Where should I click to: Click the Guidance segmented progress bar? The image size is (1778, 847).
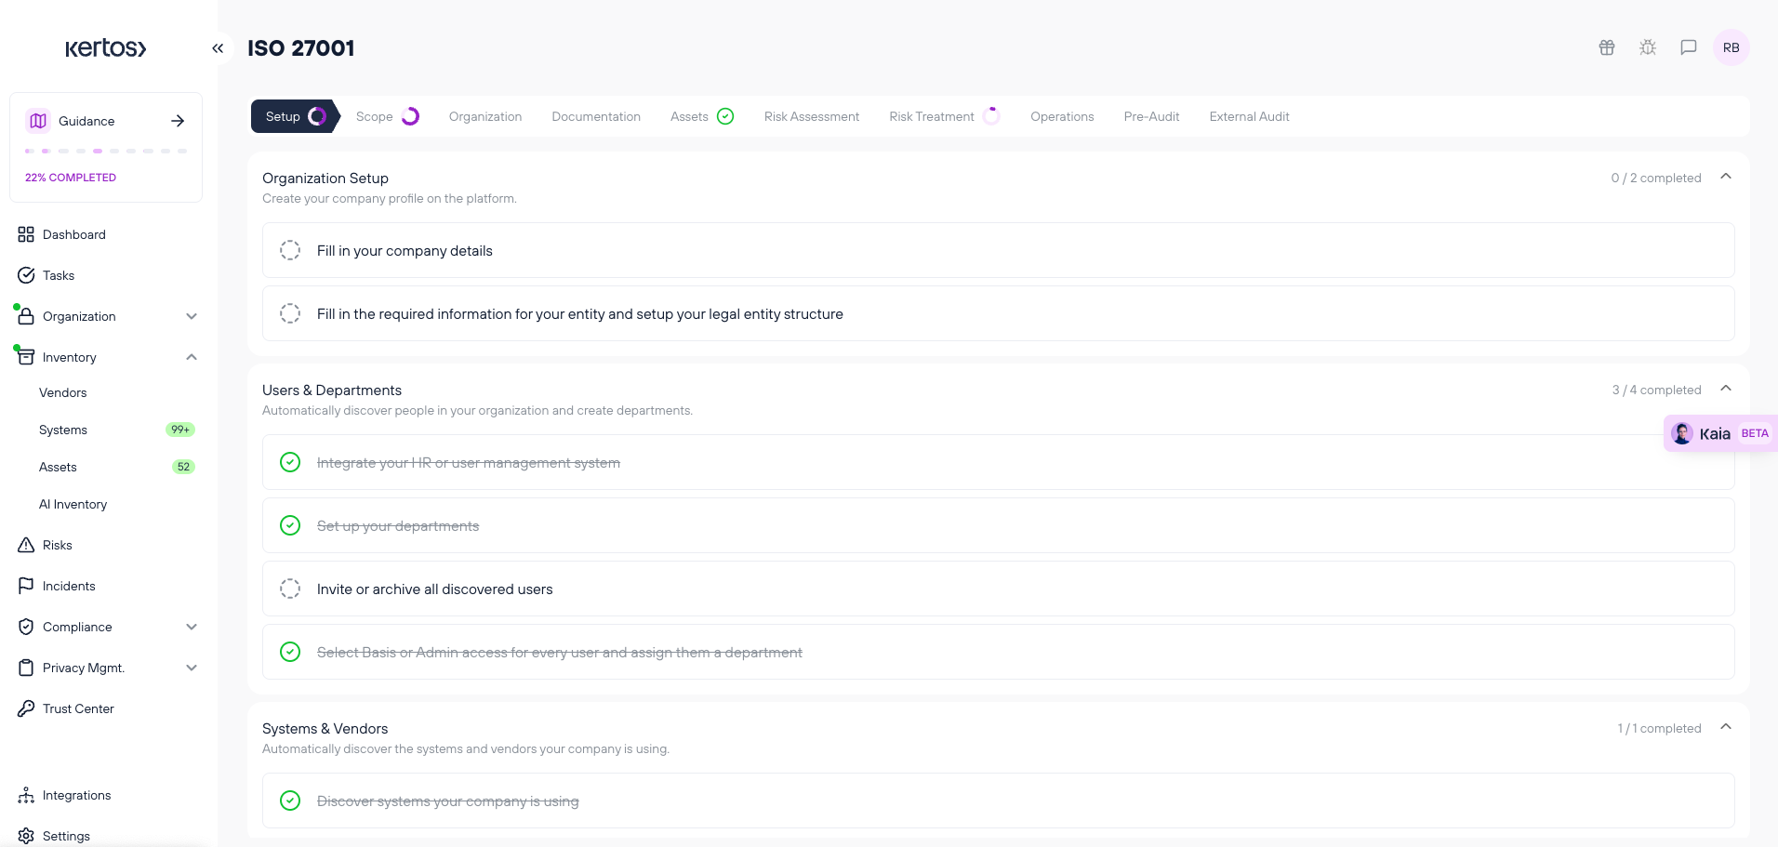tap(106, 151)
